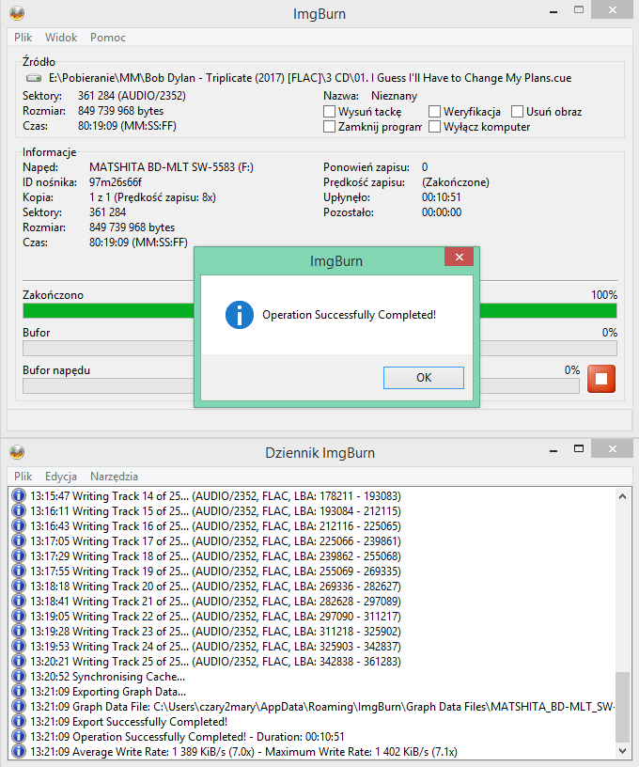The width and height of the screenshot is (639, 767).
Task: Click the log scrollbar up arrow
Action: [622, 496]
